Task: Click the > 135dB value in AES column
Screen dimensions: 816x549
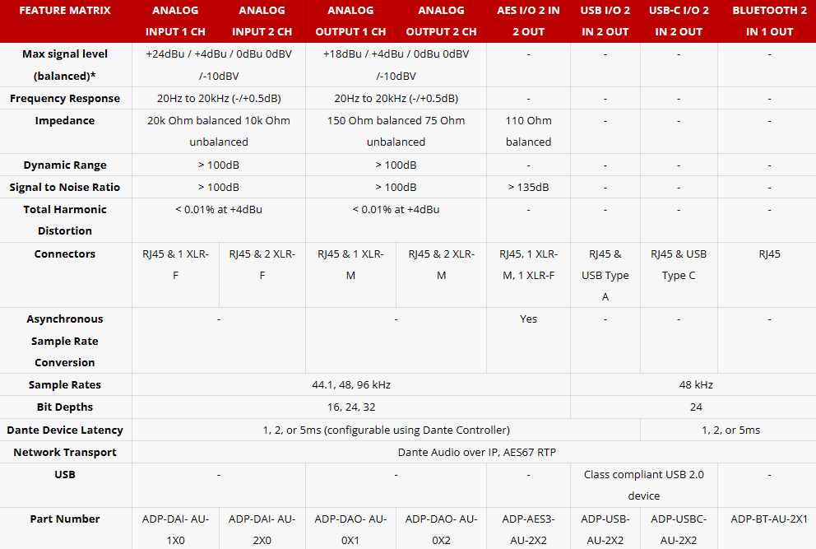Action: pos(528,188)
